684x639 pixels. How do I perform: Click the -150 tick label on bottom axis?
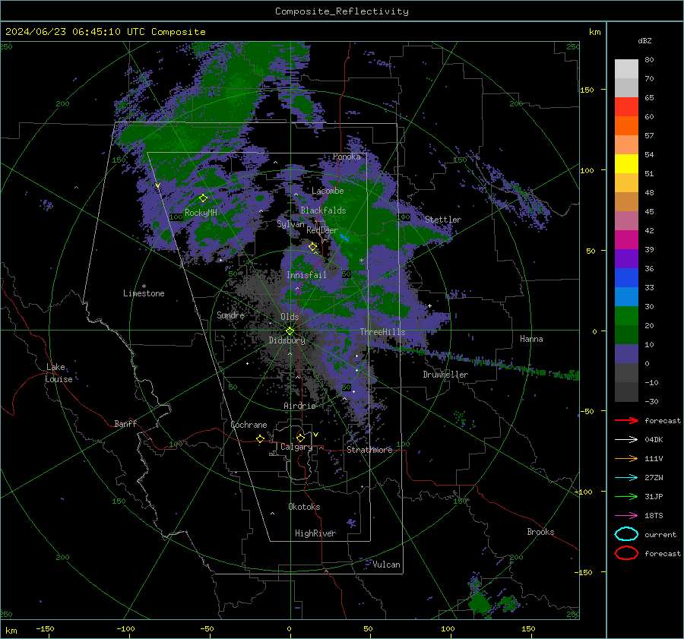pos(45,628)
